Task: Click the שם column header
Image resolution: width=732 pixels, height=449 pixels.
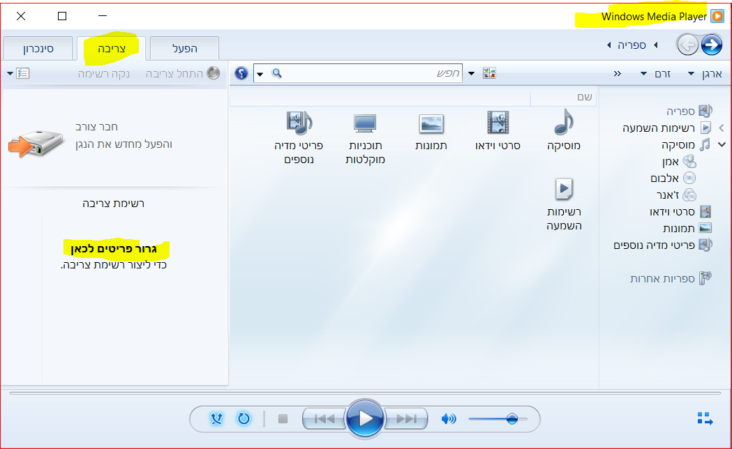Action: (x=563, y=96)
